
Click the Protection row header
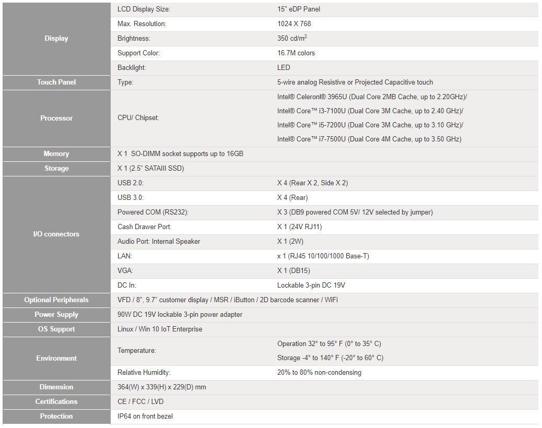[56, 417]
